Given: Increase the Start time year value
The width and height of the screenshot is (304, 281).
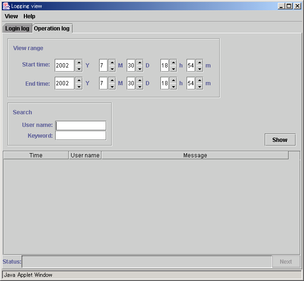Looking at the screenshot, I should coord(79,62).
